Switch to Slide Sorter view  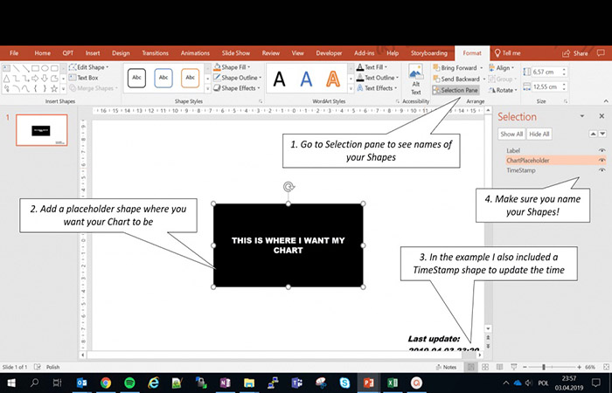(x=485, y=367)
